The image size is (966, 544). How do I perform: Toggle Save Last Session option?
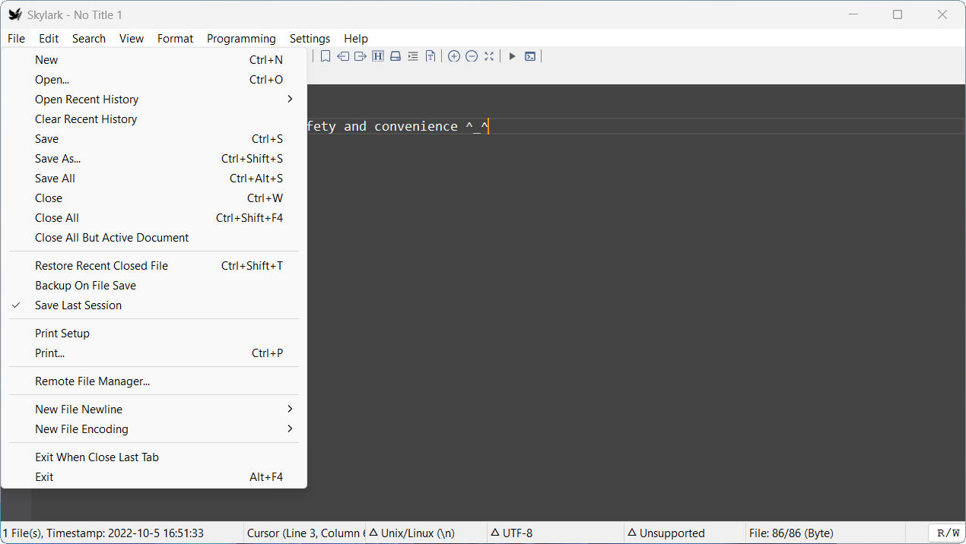click(x=154, y=305)
